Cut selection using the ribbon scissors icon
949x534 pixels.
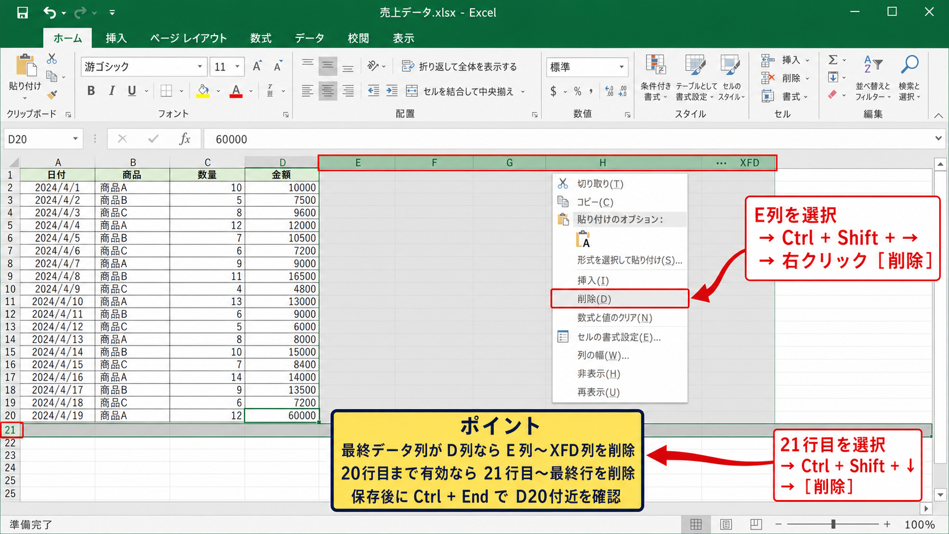tap(52, 58)
